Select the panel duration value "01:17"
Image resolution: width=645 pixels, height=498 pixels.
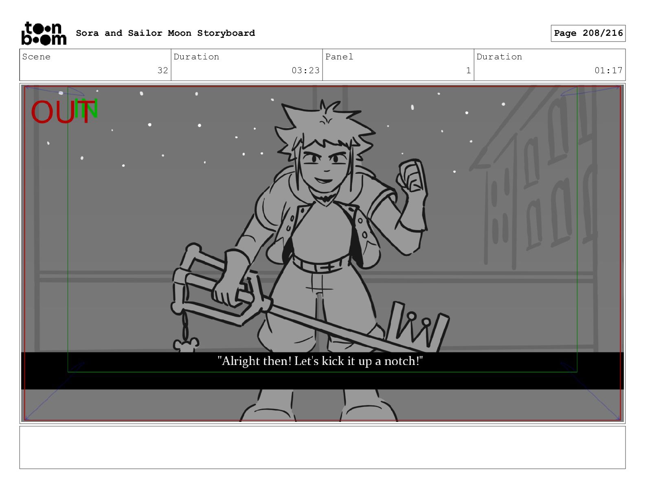click(608, 70)
